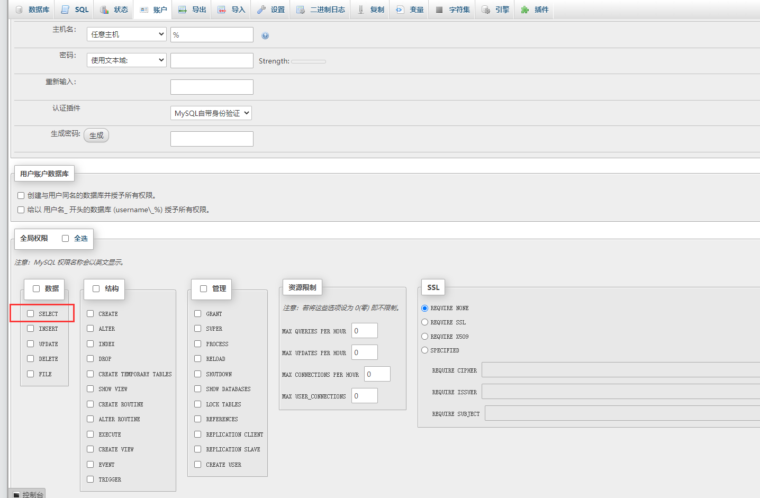This screenshot has width=760, height=498.
Task: Click the password Strength meter bar
Action: click(x=309, y=61)
